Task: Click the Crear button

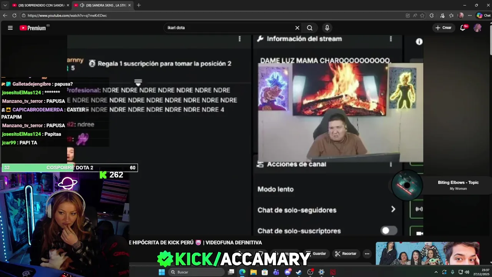Action: [443, 28]
